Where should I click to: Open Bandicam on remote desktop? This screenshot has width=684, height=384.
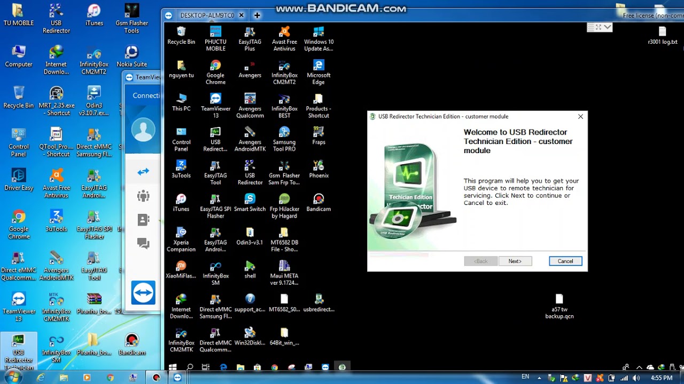point(318,203)
